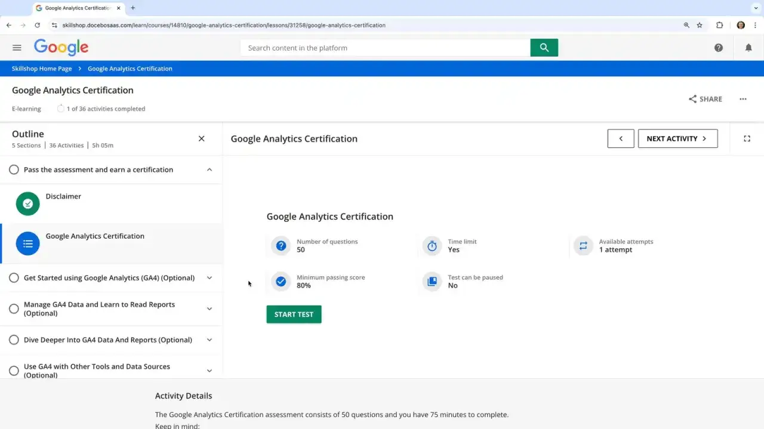Click the '1 attempt' value
Image resolution: width=764 pixels, height=429 pixels.
[x=615, y=250]
